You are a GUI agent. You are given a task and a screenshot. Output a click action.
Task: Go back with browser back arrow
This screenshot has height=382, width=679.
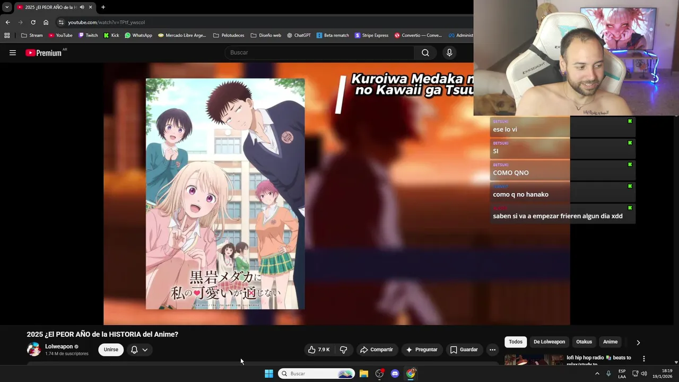7,22
